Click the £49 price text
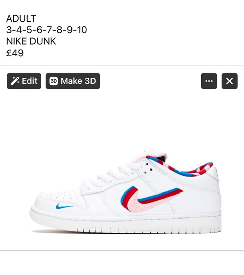Viewport: 244px width, 275px height. (15, 53)
